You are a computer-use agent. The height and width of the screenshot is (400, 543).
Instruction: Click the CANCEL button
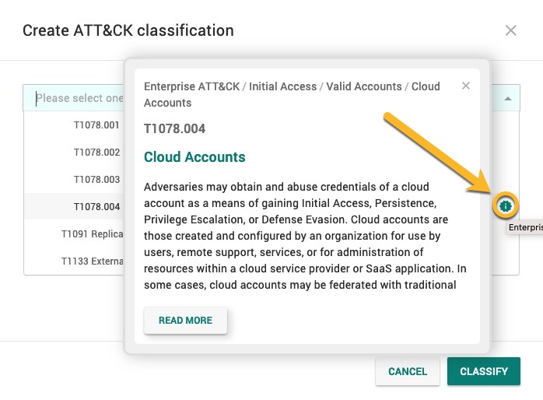(x=408, y=372)
